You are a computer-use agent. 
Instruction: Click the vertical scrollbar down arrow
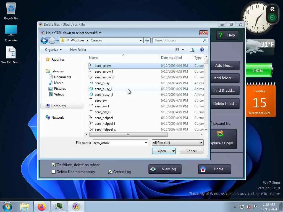click(206, 130)
